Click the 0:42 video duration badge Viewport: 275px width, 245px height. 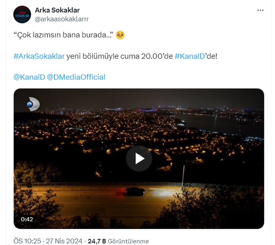[x=27, y=219]
